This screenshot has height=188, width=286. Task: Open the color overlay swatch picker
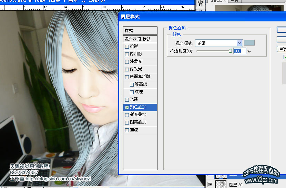pyautogui.click(x=249, y=43)
